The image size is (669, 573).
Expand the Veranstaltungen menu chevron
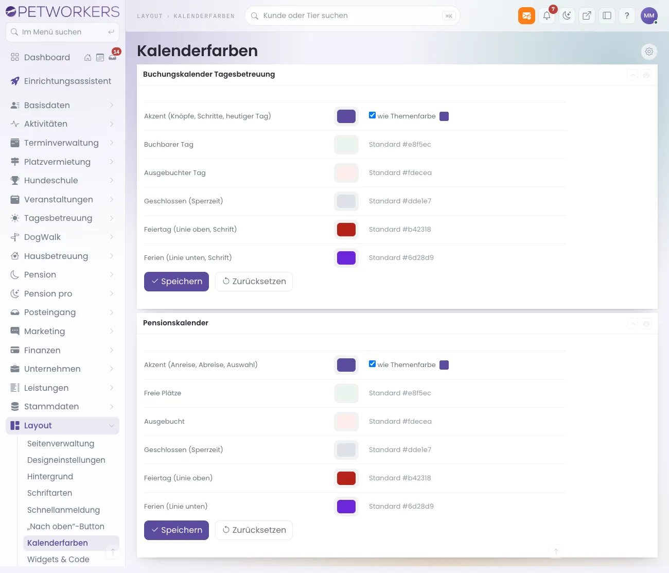click(x=112, y=199)
